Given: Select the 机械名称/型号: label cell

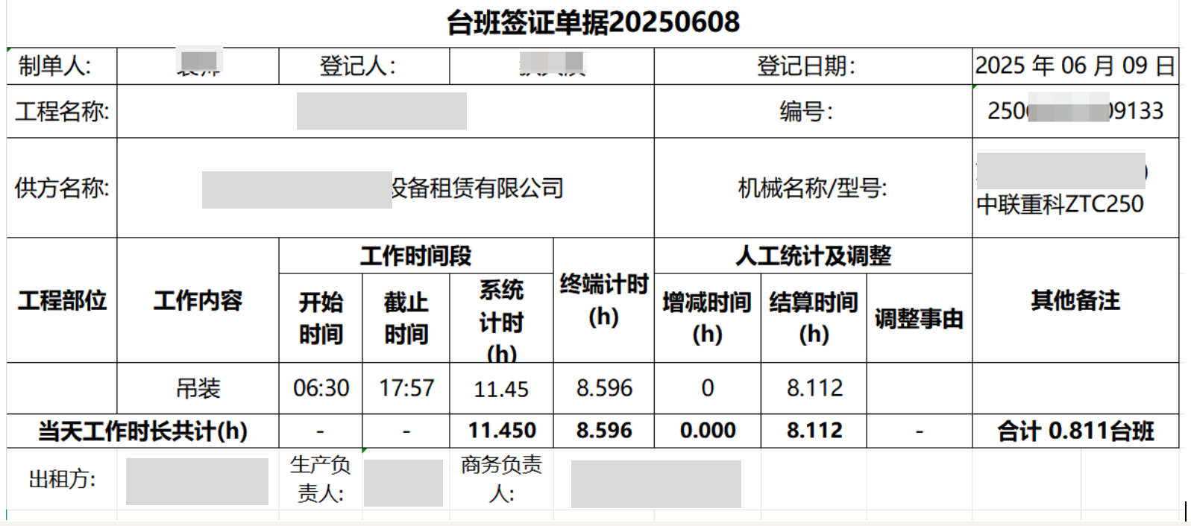Looking at the screenshot, I should click(x=813, y=188).
